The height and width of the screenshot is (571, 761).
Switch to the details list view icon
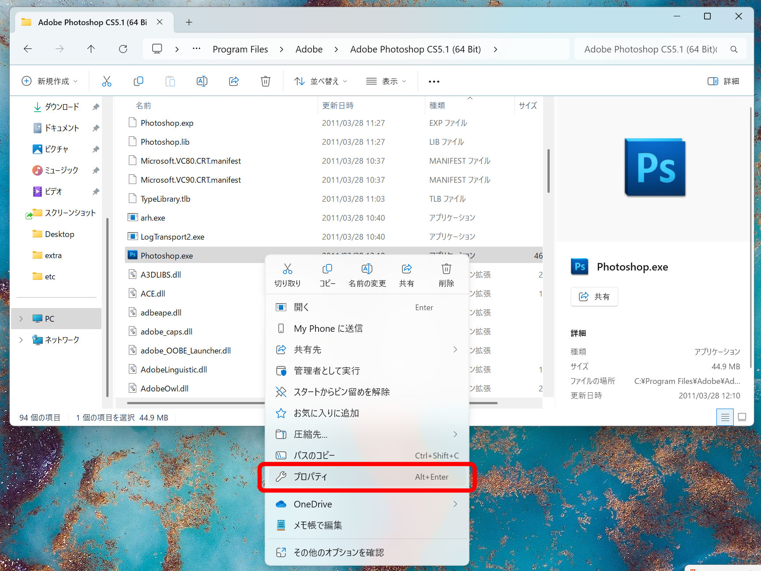tap(725, 417)
